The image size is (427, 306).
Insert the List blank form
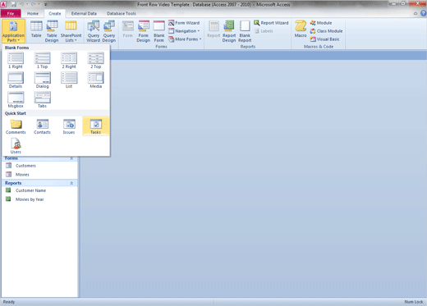pos(69,80)
